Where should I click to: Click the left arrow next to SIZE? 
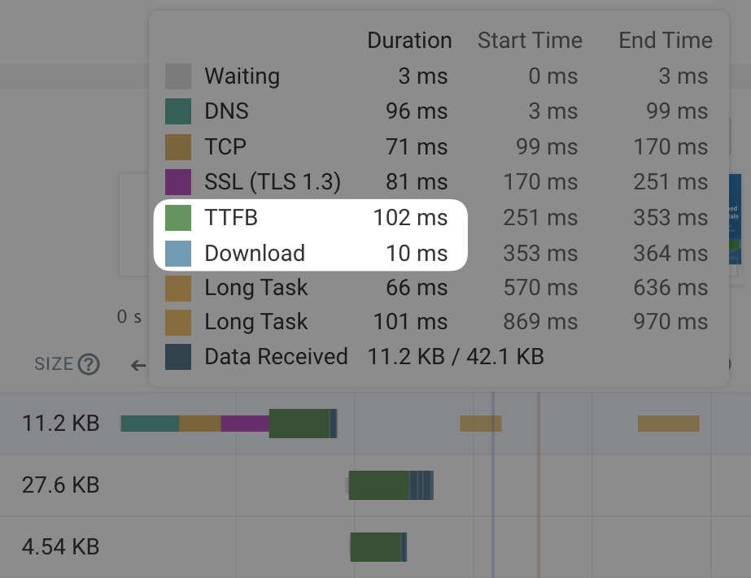click(x=138, y=365)
